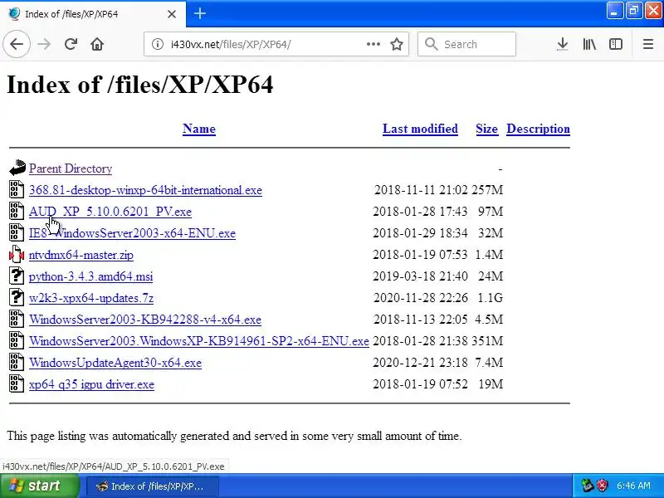Image resolution: width=664 pixels, height=498 pixels.
Task: Close the Index of /files/XP/XP64 tab
Action: click(x=172, y=14)
